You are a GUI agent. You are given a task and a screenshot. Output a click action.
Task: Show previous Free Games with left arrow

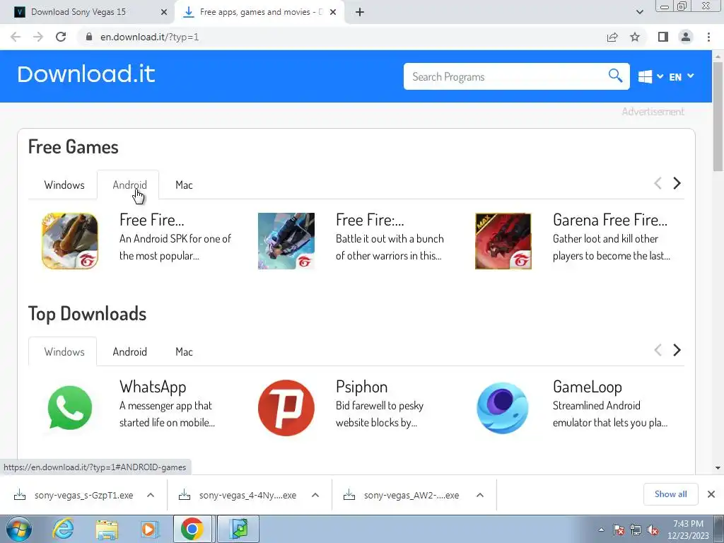[658, 183]
